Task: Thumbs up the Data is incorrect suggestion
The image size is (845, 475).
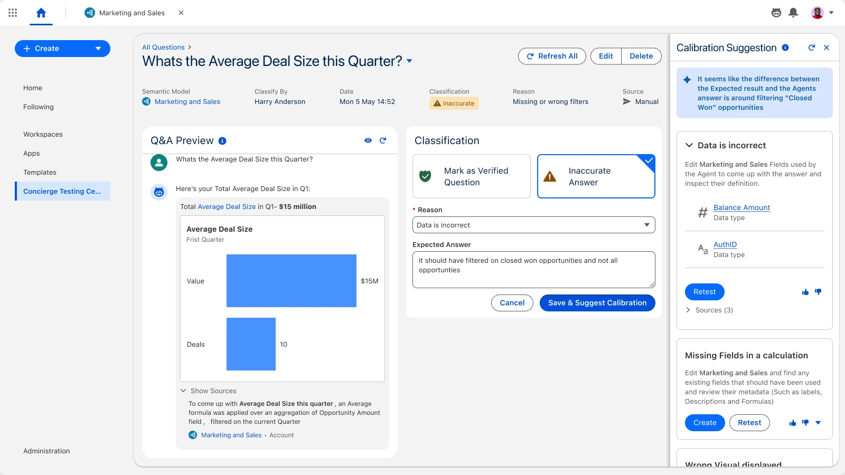Action: (805, 292)
